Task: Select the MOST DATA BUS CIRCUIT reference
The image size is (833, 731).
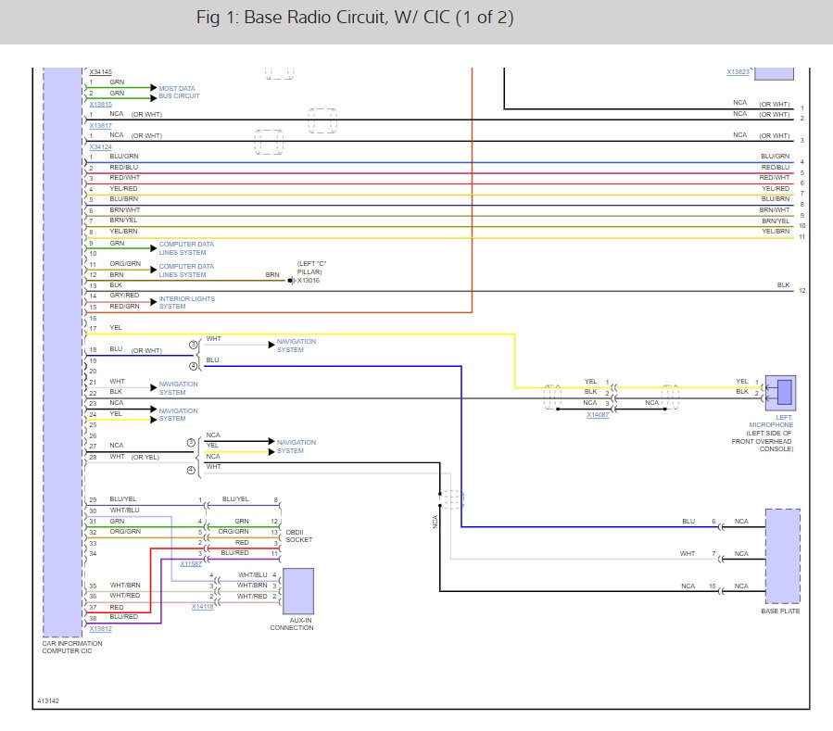Action: pyautogui.click(x=179, y=93)
